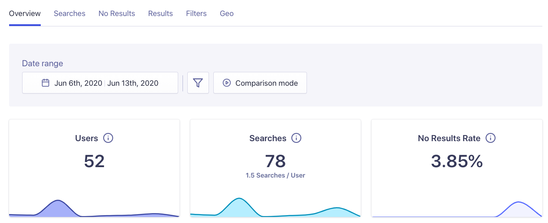Go to the Results tab
Viewport: 548px width, 223px height.
160,13
